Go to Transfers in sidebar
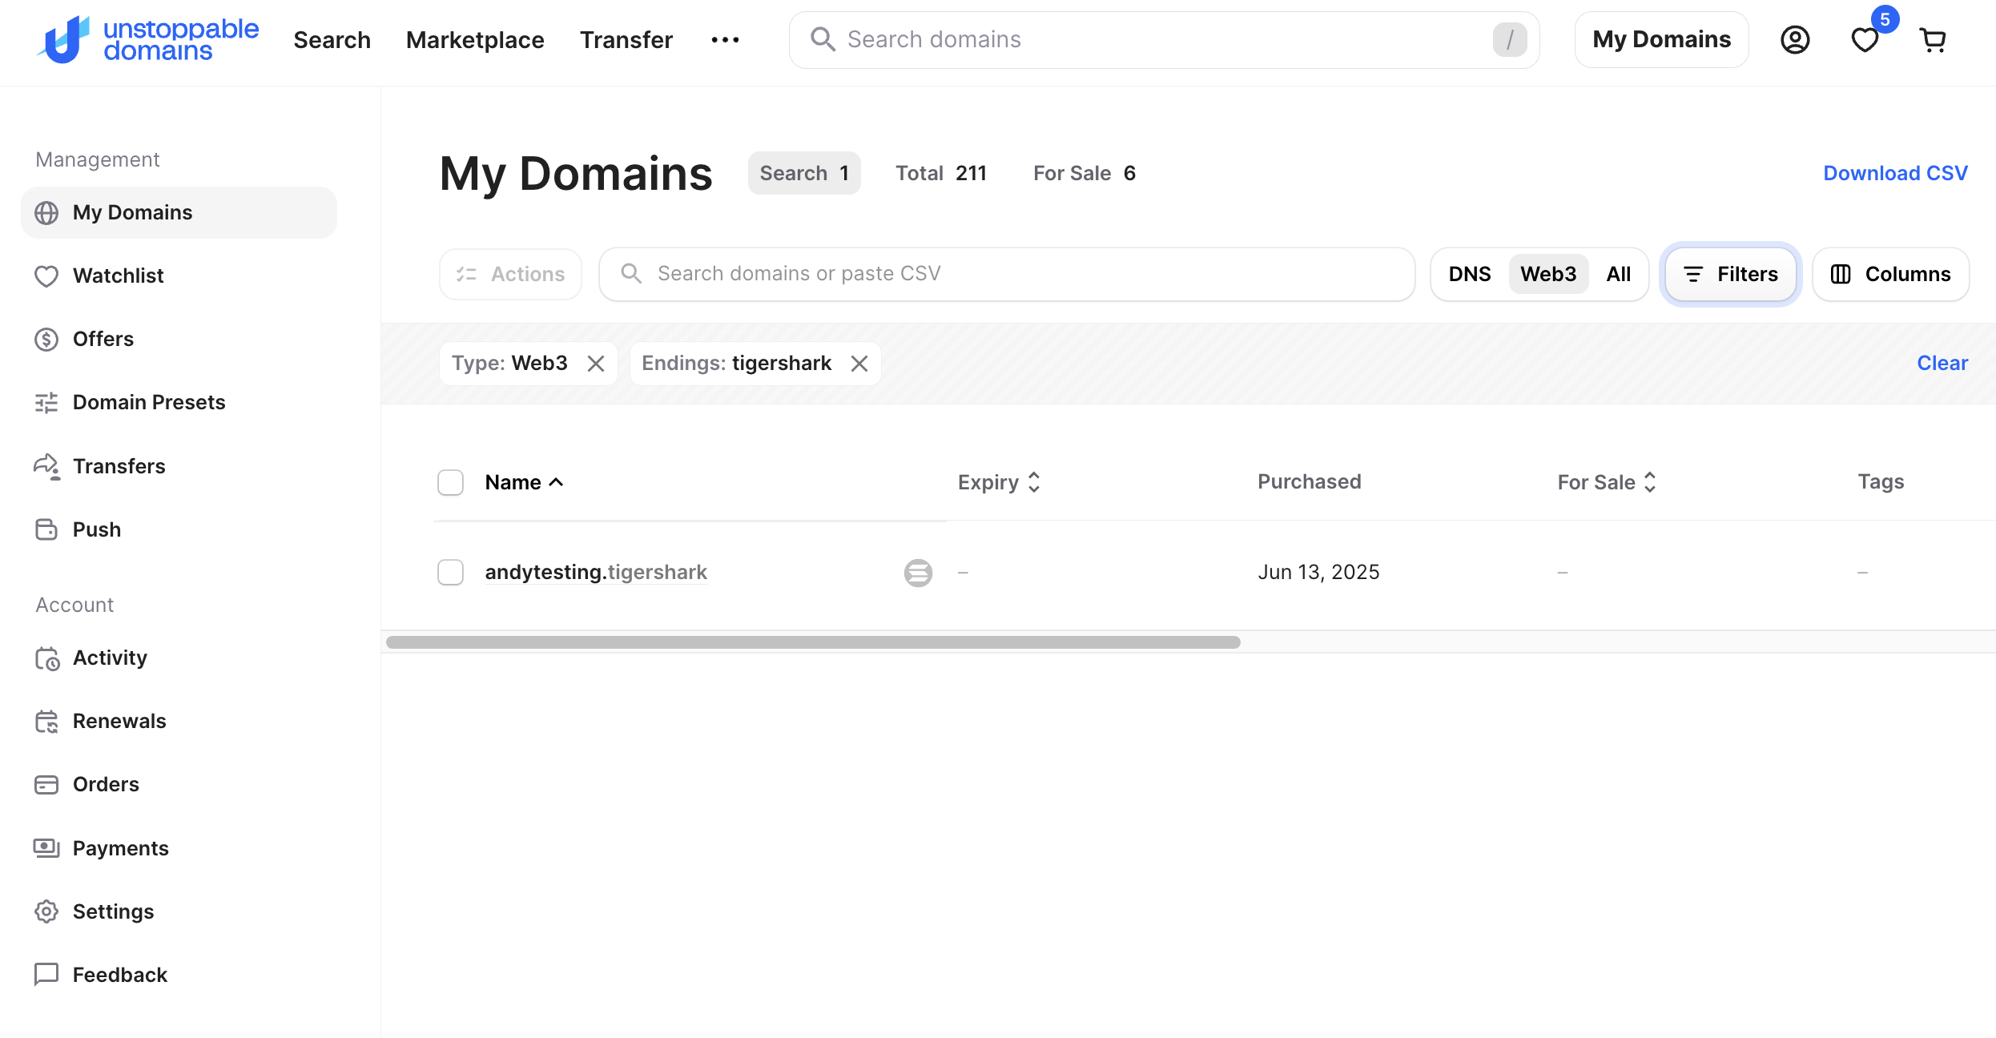Viewport: 1996px width, 1038px height. [119, 466]
